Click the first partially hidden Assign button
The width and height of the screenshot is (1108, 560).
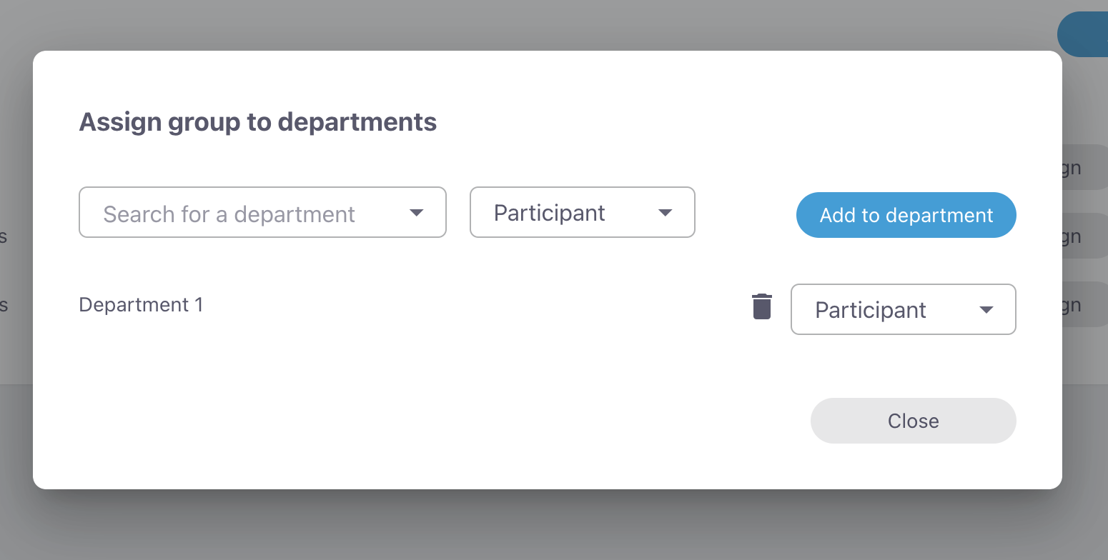pyautogui.click(x=1084, y=168)
